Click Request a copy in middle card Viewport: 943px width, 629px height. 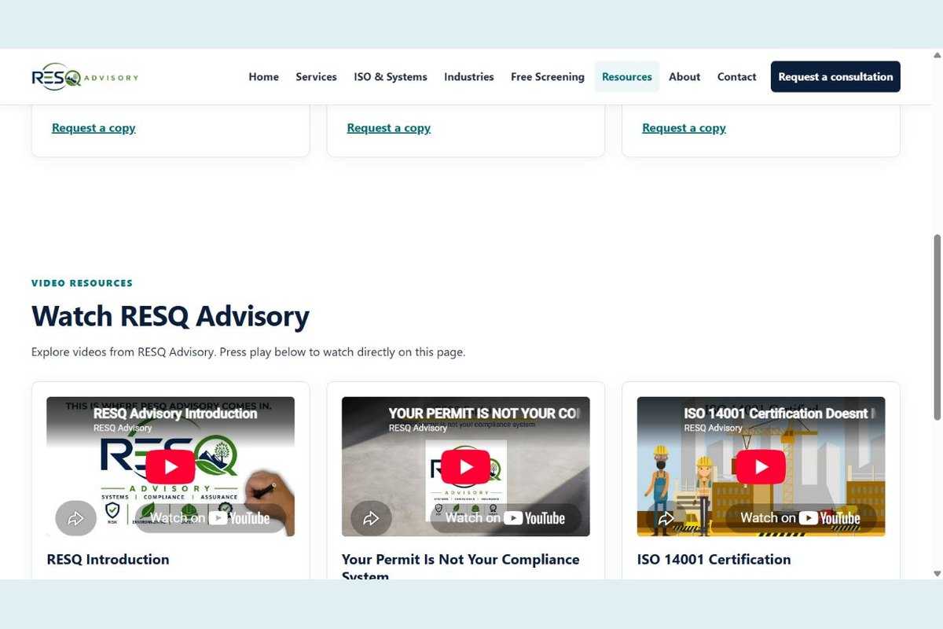click(x=389, y=128)
